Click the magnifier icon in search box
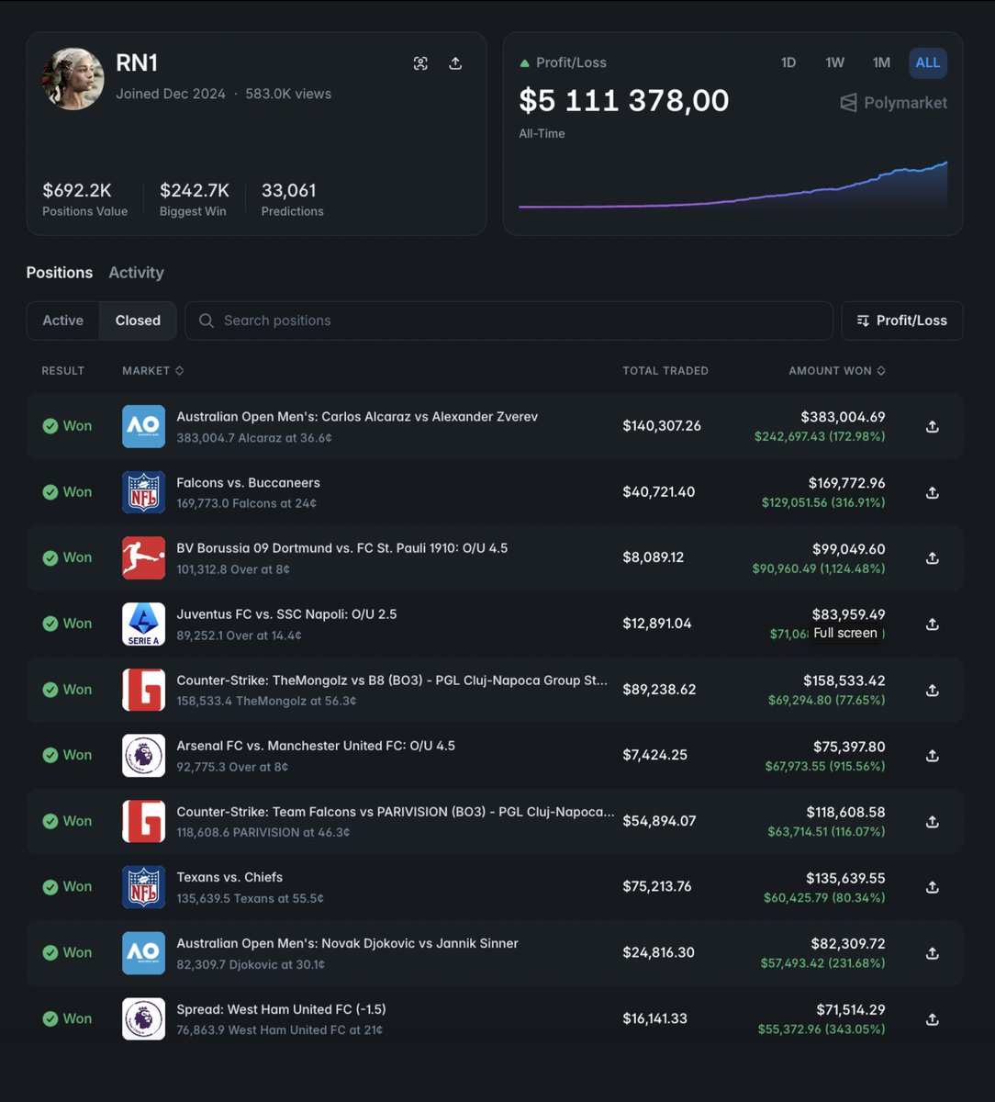This screenshot has width=995, height=1102. pyautogui.click(x=207, y=320)
